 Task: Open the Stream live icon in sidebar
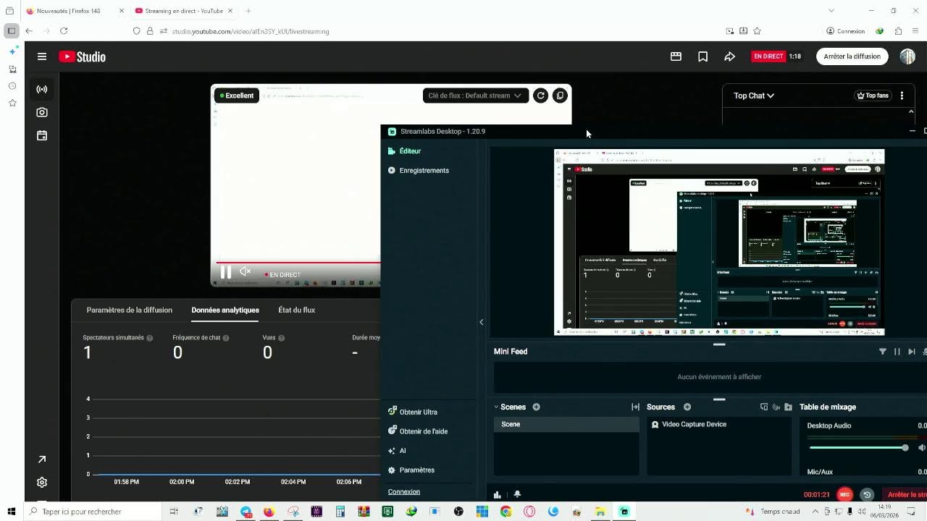(x=42, y=90)
